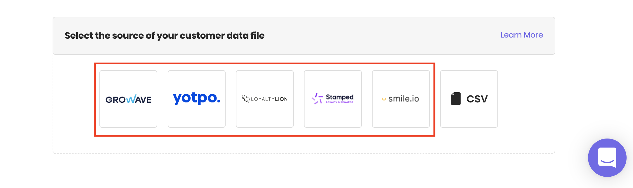Click inside the highlighted red source area
Screen dimensions: 633x188
tap(264, 99)
